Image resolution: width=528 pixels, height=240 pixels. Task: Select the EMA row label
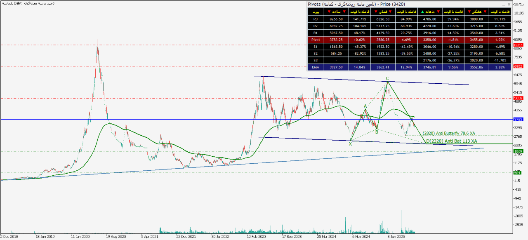(316, 67)
